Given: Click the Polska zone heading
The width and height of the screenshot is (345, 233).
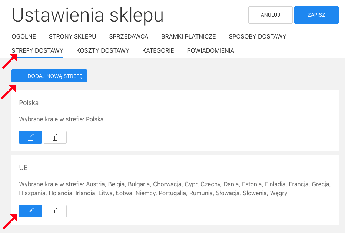Looking at the screenshot, I should (x=29, y=103).
